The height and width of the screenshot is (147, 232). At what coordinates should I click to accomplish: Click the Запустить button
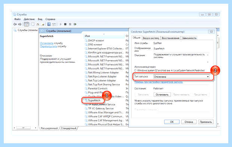(x=143, y=95)
